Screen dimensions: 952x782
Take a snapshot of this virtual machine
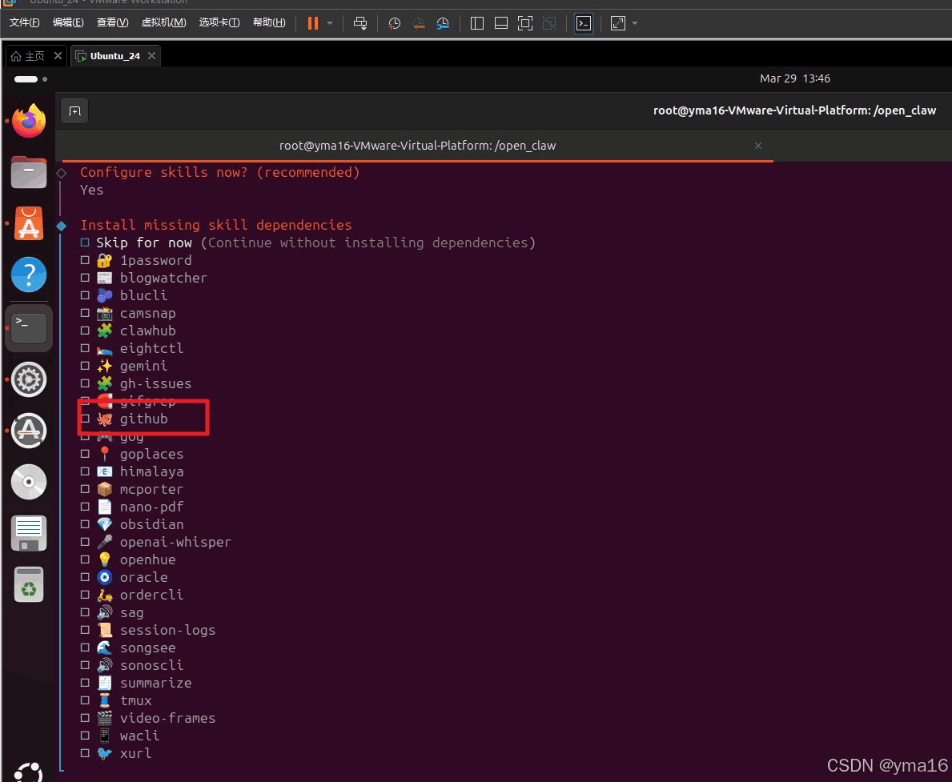click(x=394, y=23)
